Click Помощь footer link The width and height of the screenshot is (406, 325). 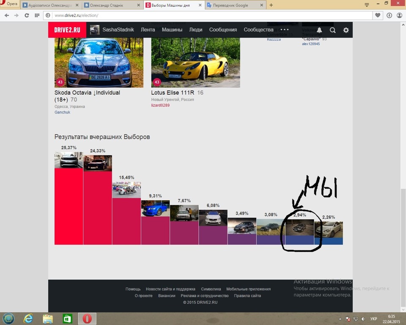tap(133, 289)
